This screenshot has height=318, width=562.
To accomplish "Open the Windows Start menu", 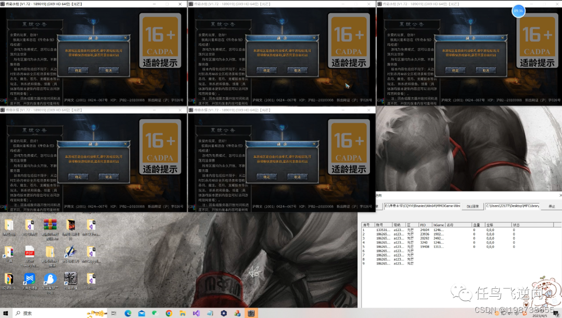I will click(5, 313).
